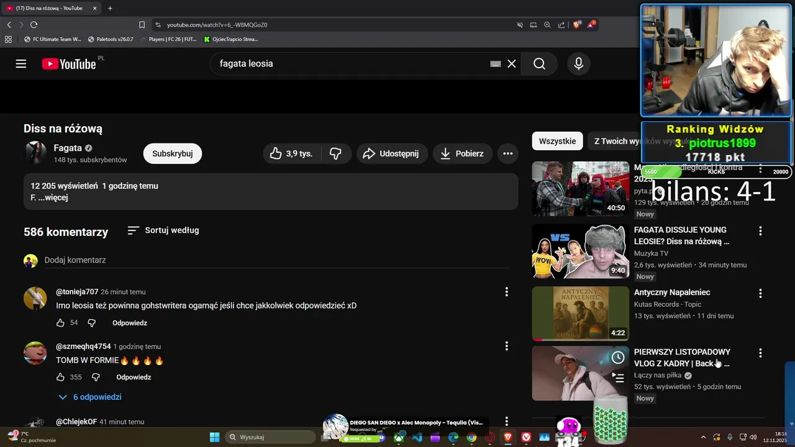Click the taskbar 'Wyszukaj' search box
The height and width of the screenshot is (447, 795).
pos(270,437)
